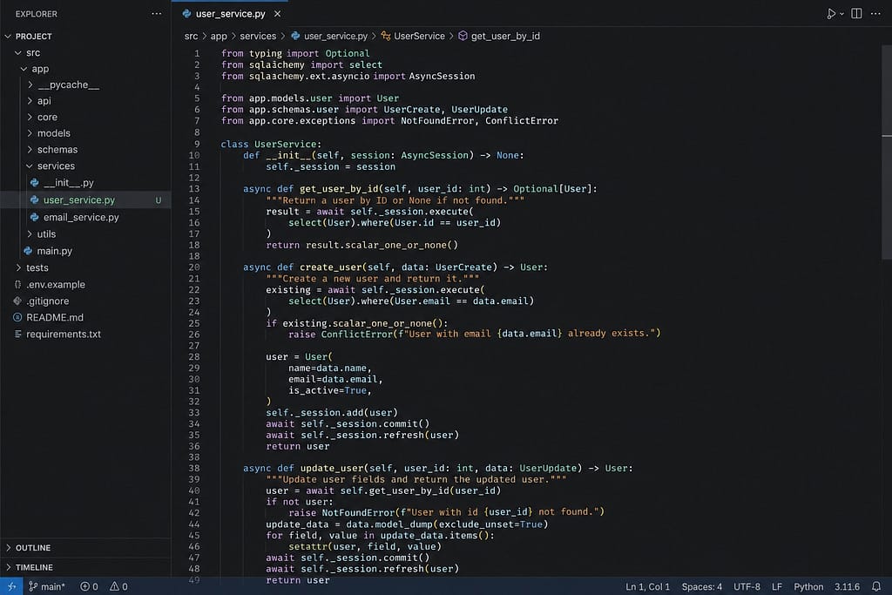The height and width of the screenshot is (595, 892).
Task: Click the .env.example file icon
Action: point(17,284)
